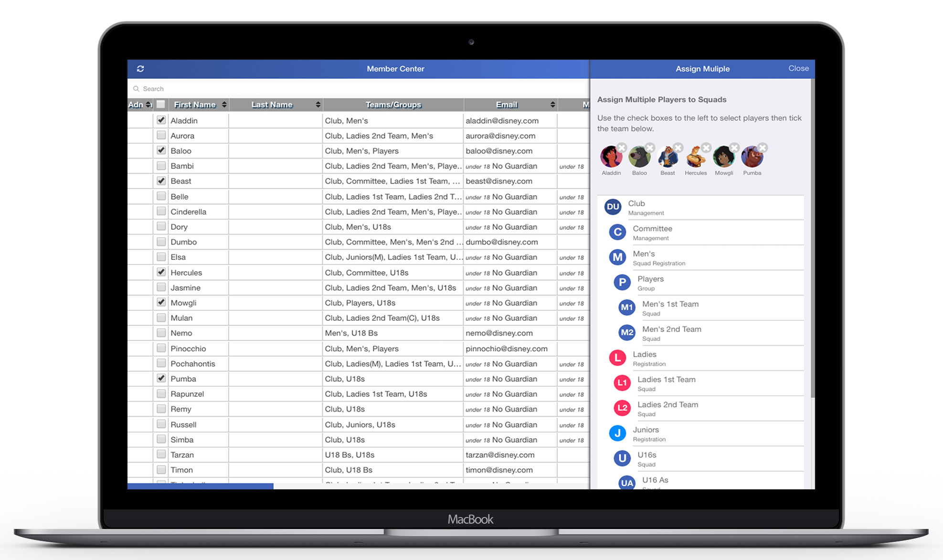Click the red L1 Ladies 1st Team icon
Screen dimensions: 943x560
622,383
